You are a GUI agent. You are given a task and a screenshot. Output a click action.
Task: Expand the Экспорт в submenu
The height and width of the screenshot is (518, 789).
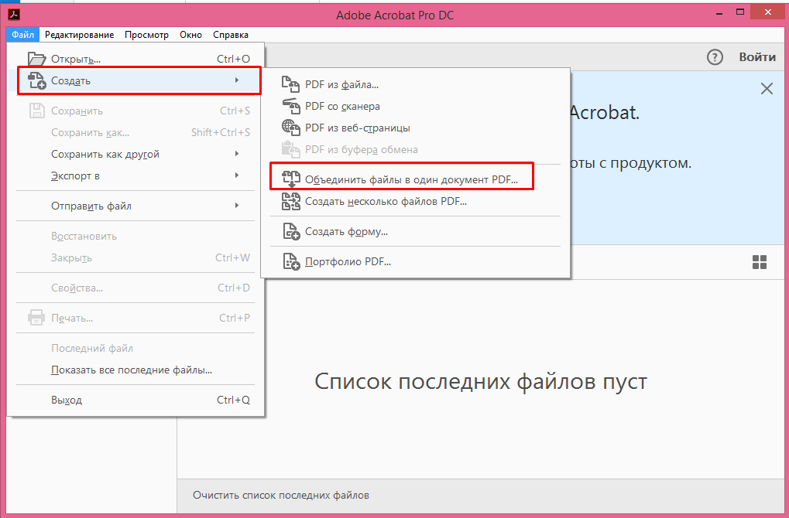point(136,176)
